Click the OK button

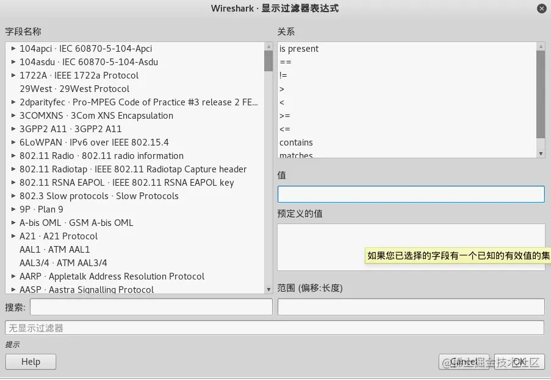[x=519, y=361]
